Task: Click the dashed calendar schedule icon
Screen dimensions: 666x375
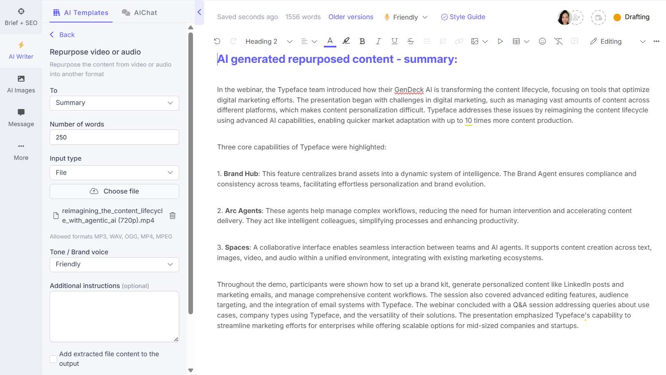Action: pyautogui.click(x=598, y=17)
